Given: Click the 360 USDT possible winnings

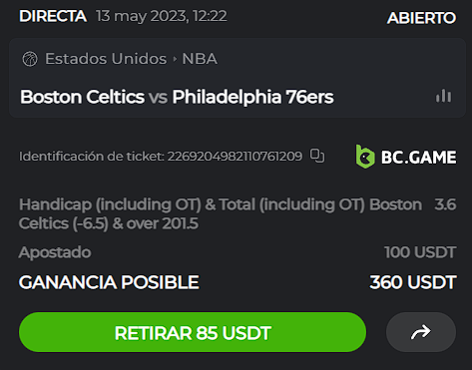Looking at the screenshot, I should point(413,282).
